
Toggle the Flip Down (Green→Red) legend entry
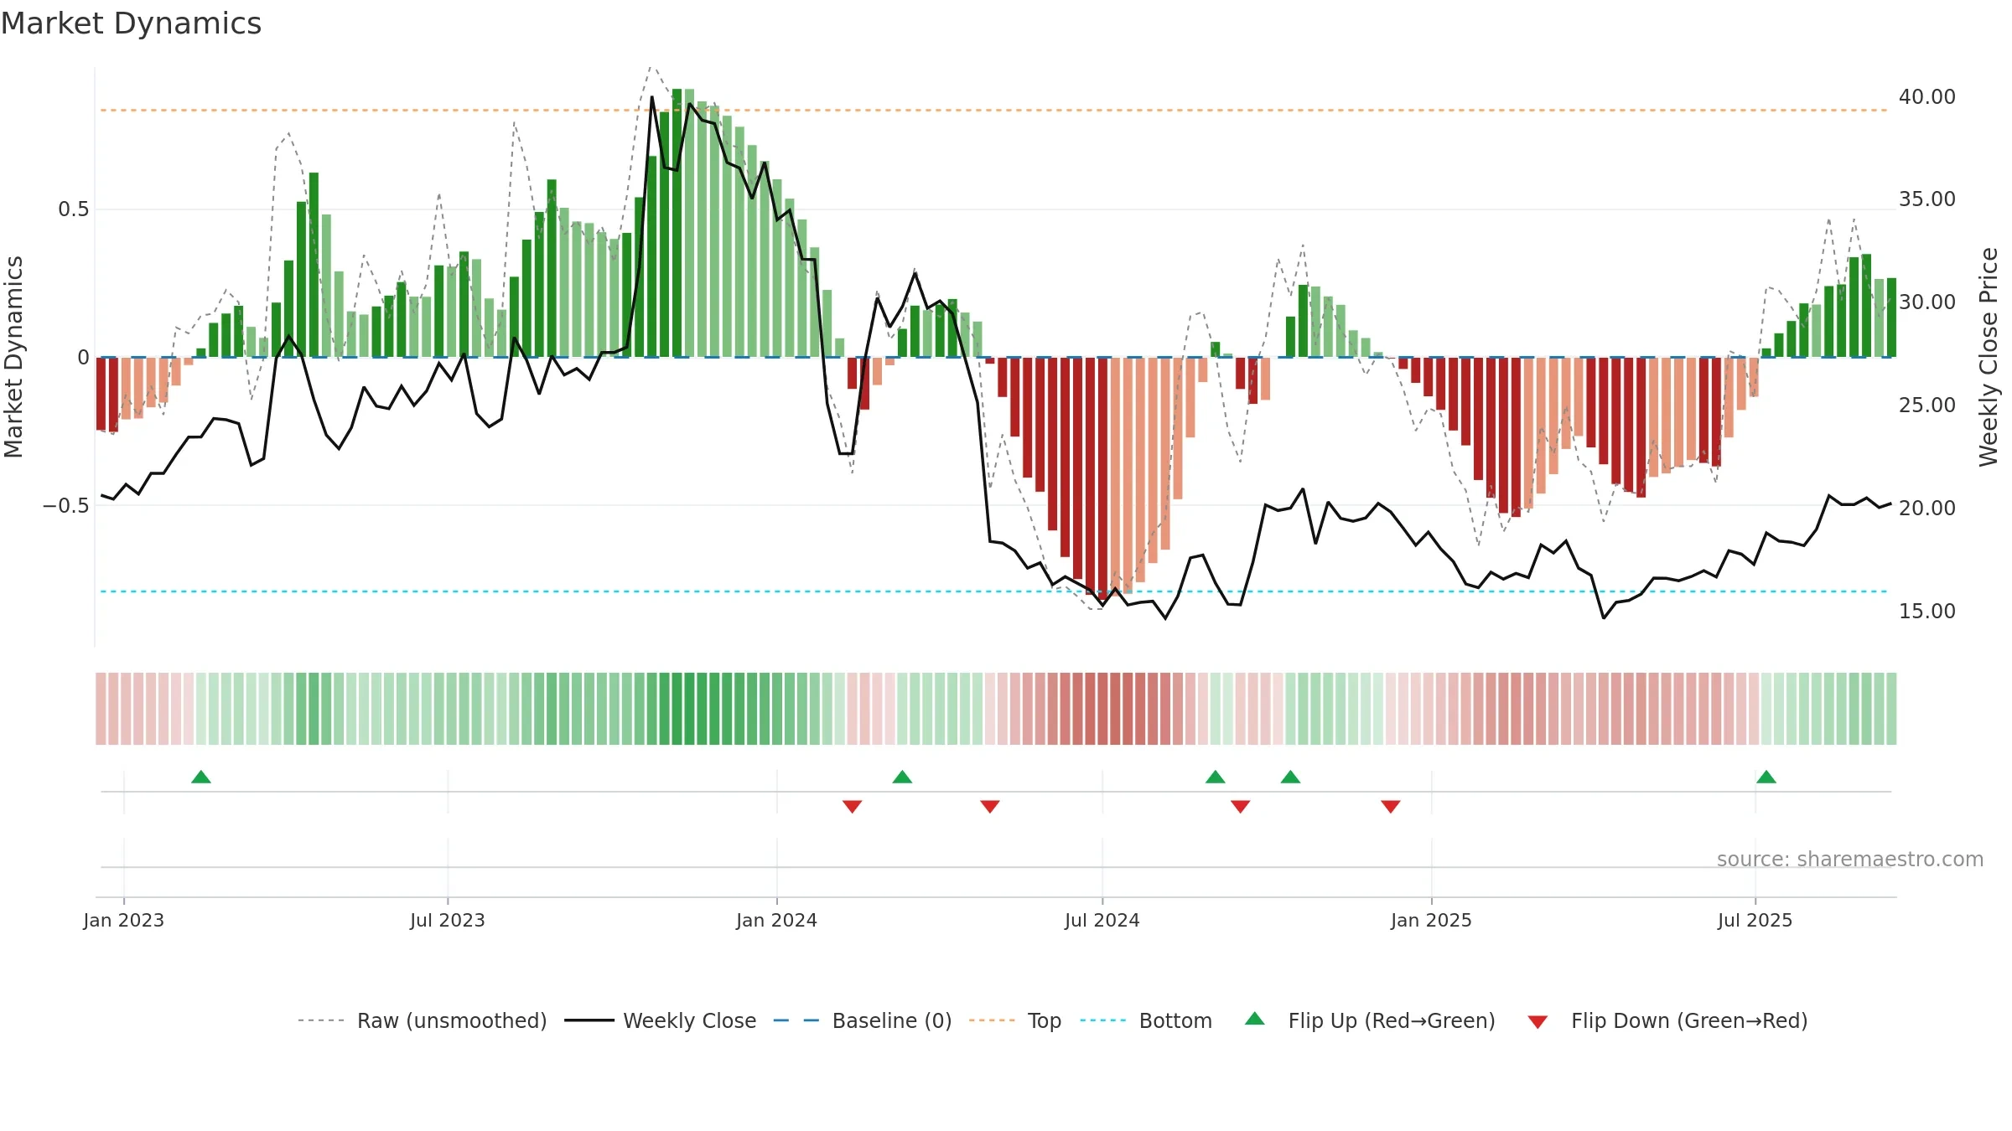(1667, 1020)
